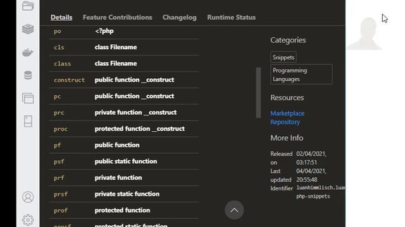Click the extension identifier value
405x227 pixels.
(321, 192)
